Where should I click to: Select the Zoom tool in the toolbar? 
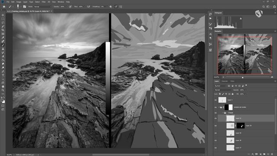click(x=3, y=90)
